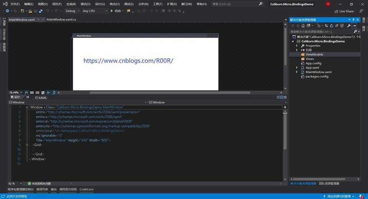The image size is (368, 199).
Task: Click the designer horizontal scrollbar thumb
Action: pos(170,92)
